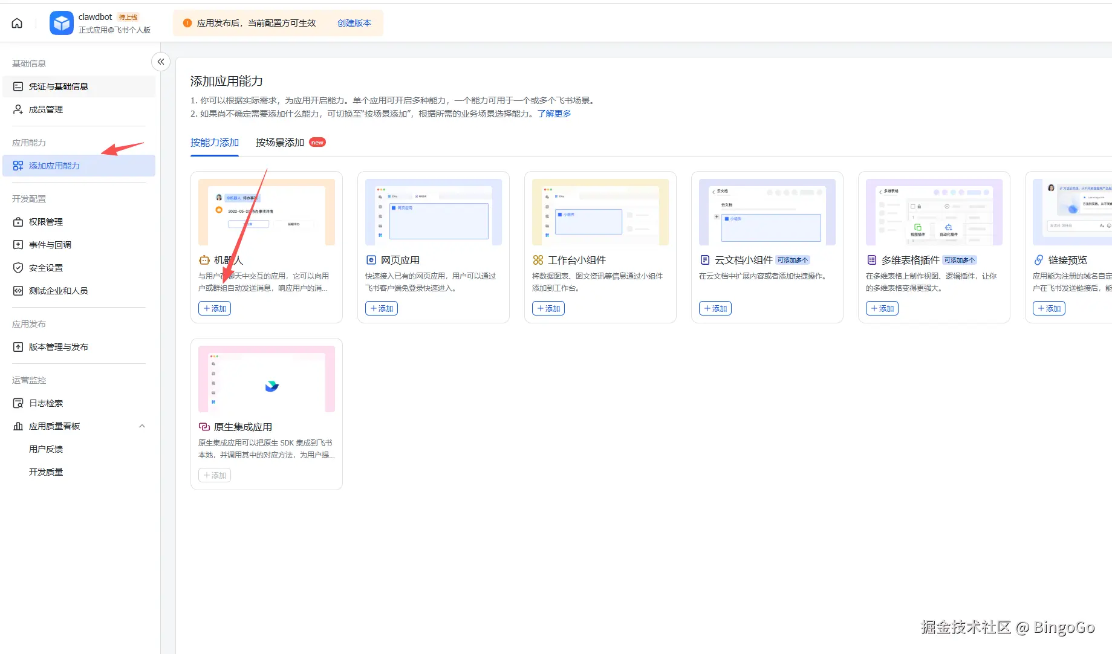Add the 多维表格插件 plugin capability
Screen dimensions: 1112x654
(882, 308)
